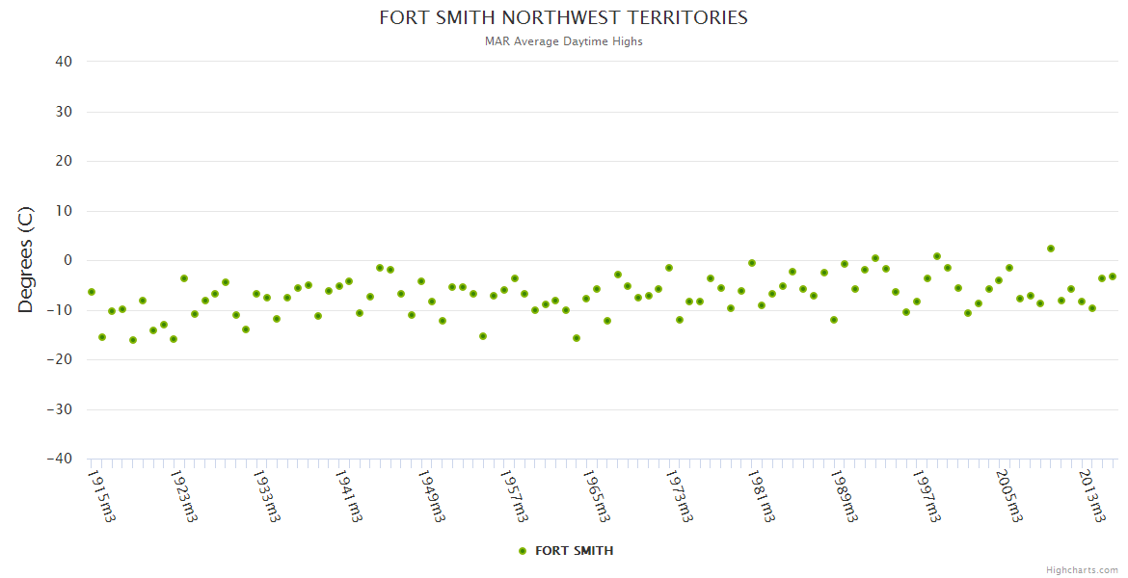Image resolution: width=1128 pixels, height=578 pixels.
Task: Click the 1923m3 x-axis label
Action: (184, 495)
